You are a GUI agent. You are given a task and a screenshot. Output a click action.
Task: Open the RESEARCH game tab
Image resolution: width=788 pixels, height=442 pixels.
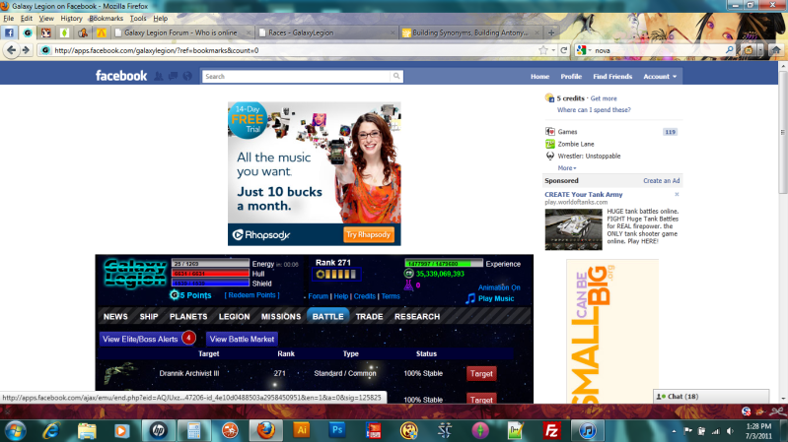tap(417, 317)
